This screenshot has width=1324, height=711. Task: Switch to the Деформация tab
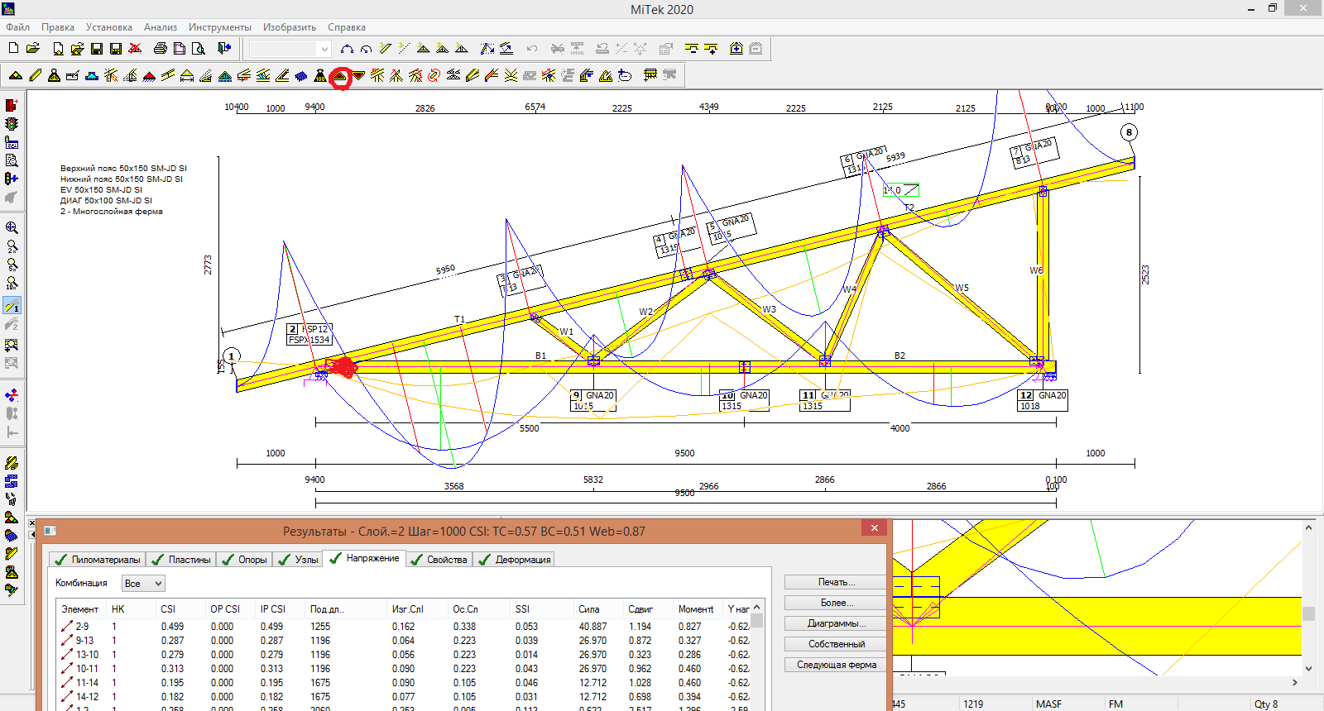click(x=515, y=560)
